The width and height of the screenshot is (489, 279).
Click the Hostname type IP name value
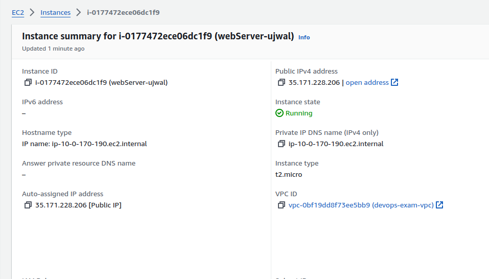coord(84,144)
